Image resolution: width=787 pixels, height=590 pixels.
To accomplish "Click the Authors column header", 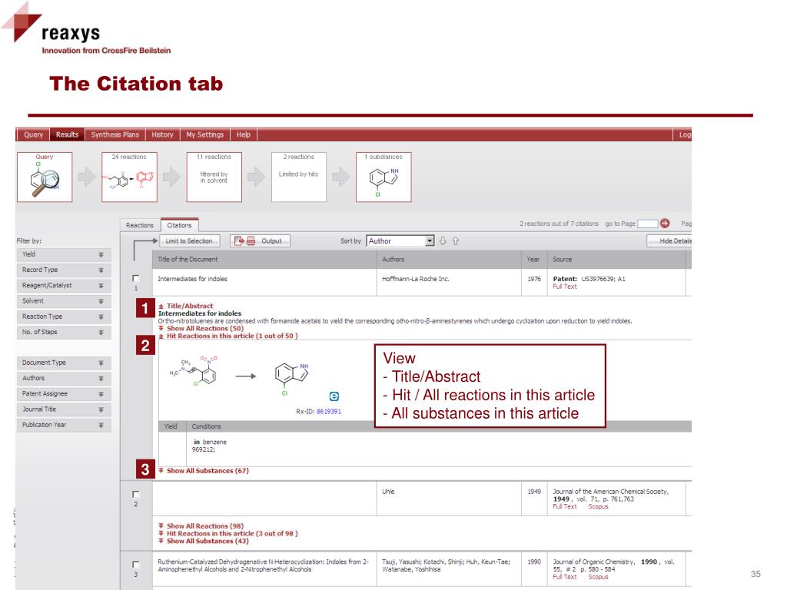I will click(449, 260).
